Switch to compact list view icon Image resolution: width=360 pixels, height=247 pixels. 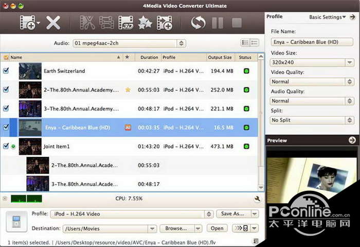click(x=245, y=43)
